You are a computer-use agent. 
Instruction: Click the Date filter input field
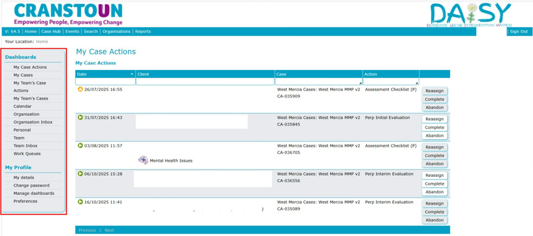[x=105, y=82]
